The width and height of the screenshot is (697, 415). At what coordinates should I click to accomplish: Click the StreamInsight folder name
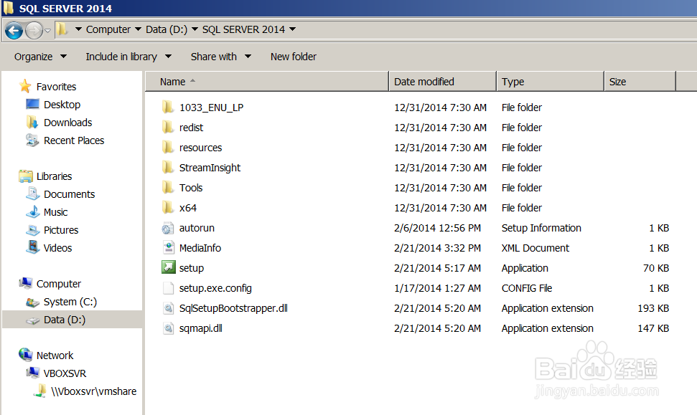click(x=210, y=167)
